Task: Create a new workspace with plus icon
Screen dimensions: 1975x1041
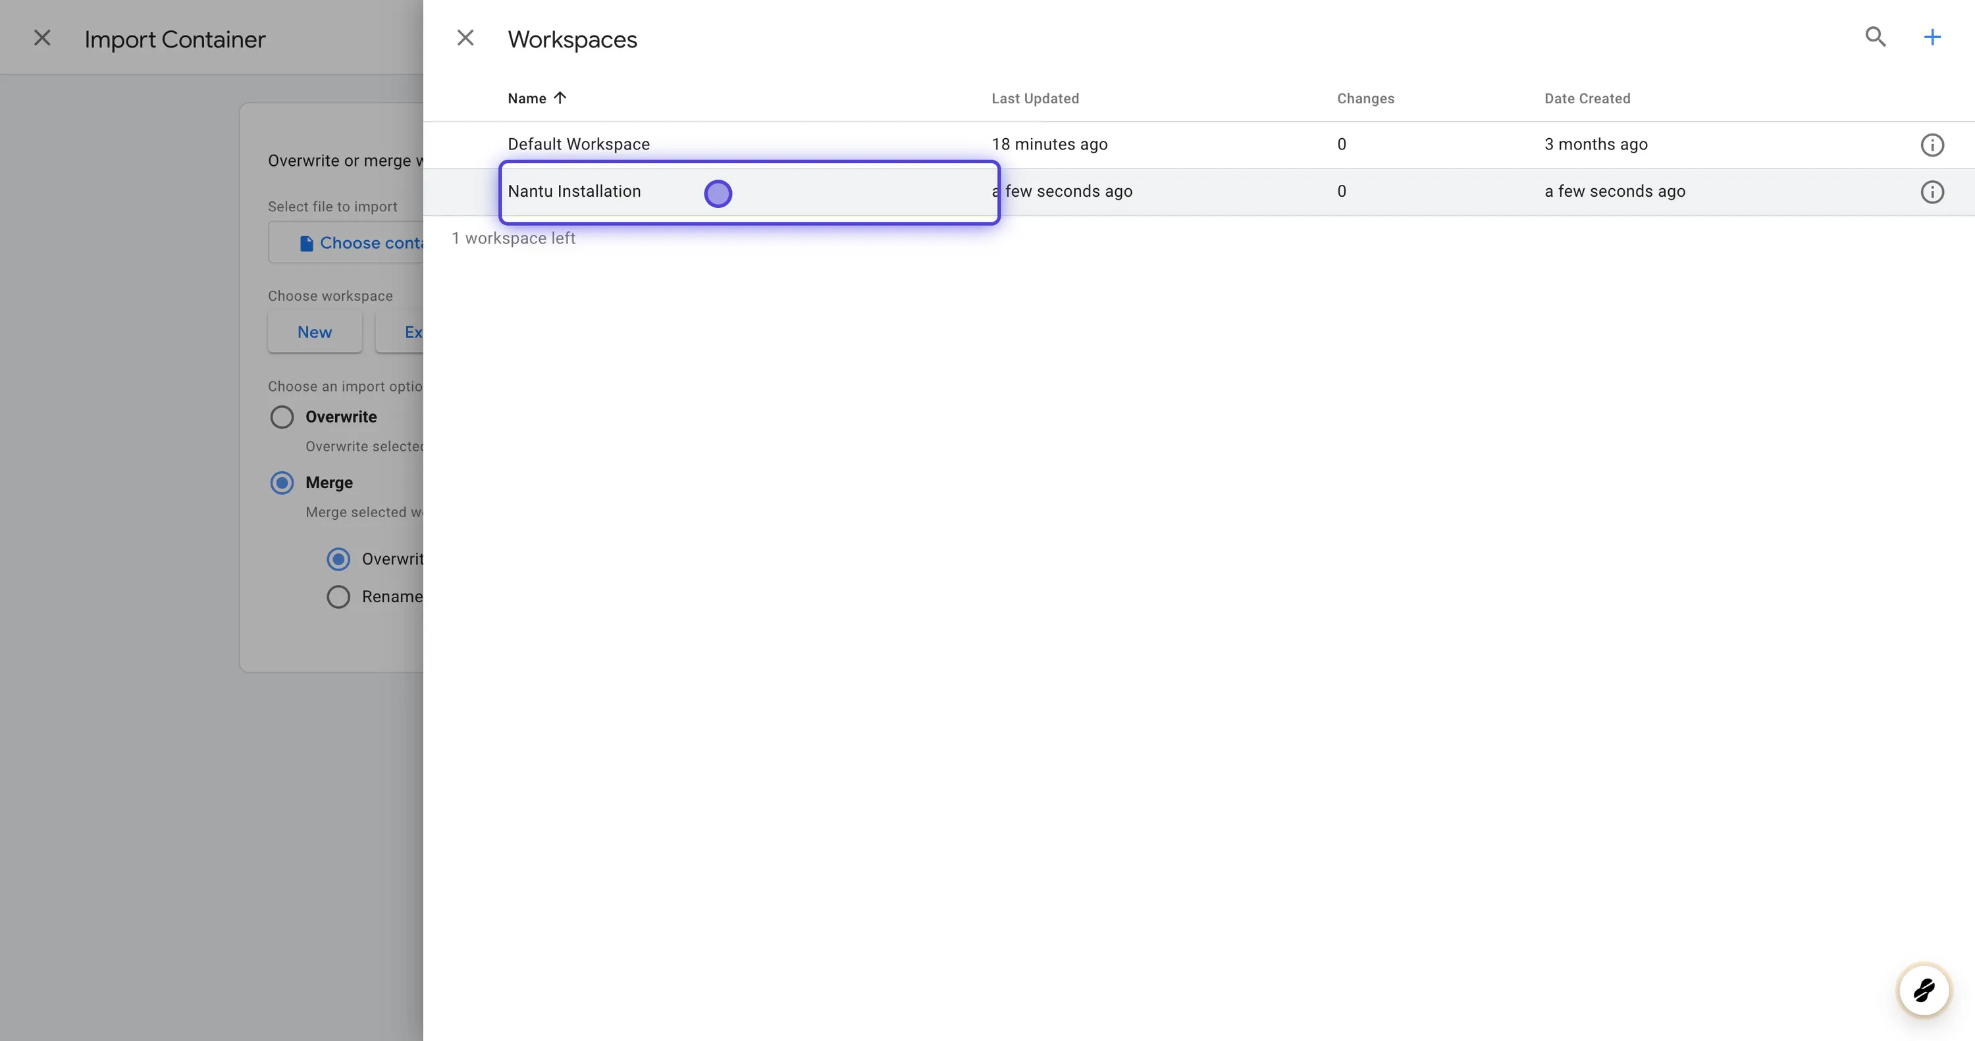Action: [1932, 37]
